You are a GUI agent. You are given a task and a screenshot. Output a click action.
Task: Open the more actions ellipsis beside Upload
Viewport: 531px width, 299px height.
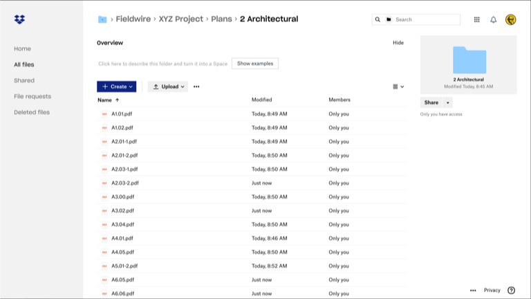pyautogui.click(x=196, y=87)
